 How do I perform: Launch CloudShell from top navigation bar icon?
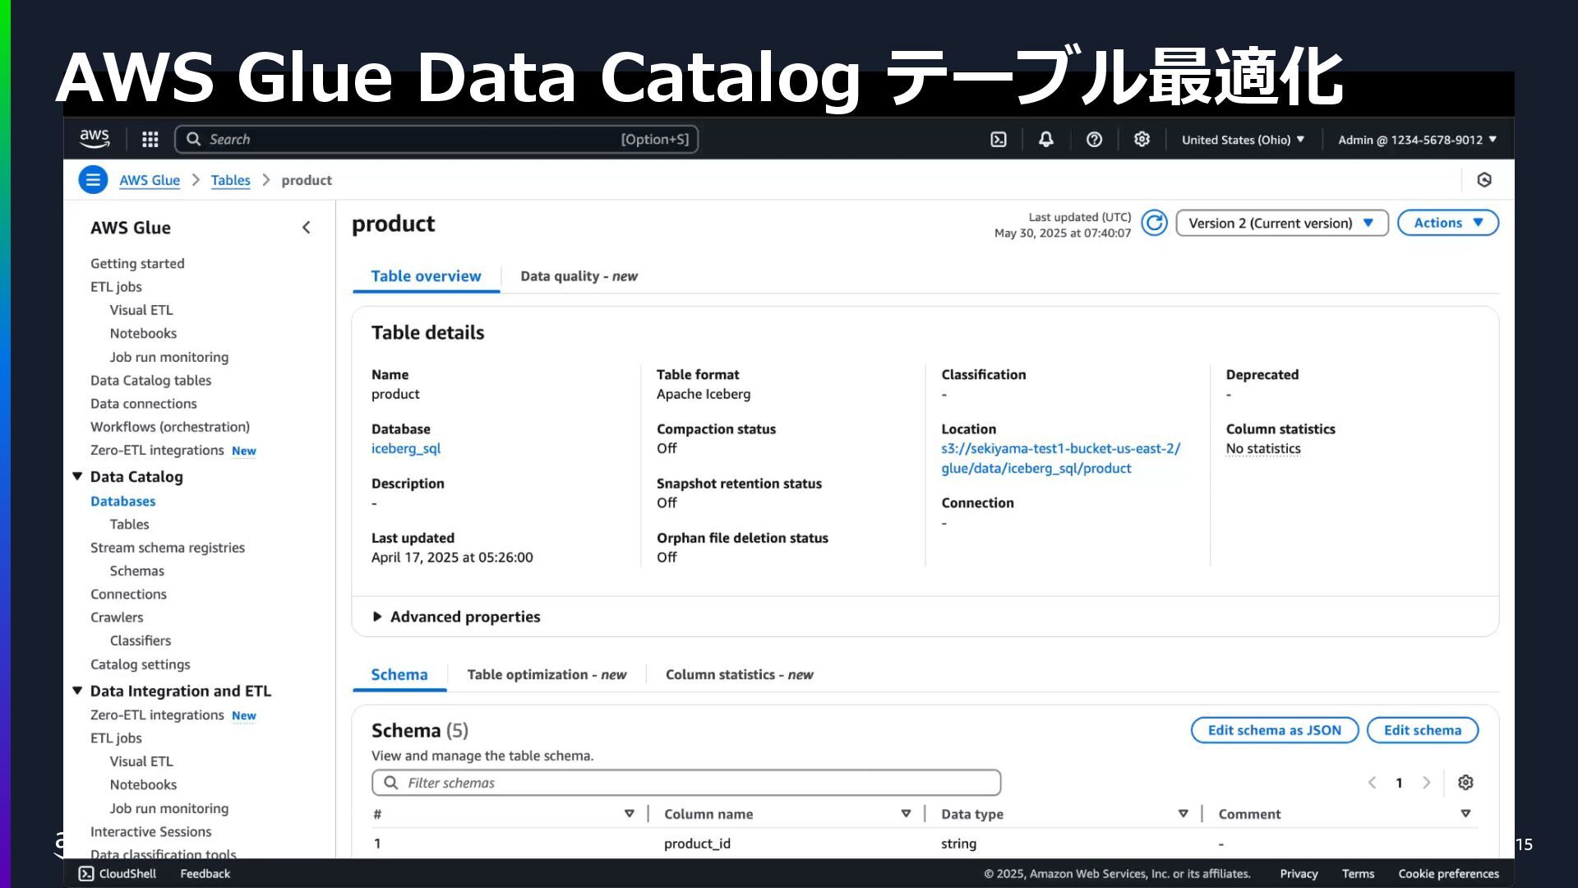point(999,140)
